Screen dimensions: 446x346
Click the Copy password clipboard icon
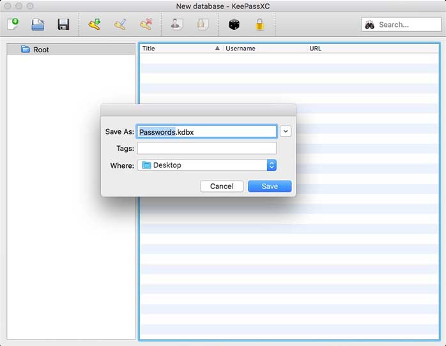pyautogui.click(x=203, y=24)
